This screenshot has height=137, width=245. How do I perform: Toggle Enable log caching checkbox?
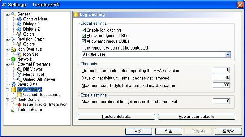(x=84, y=30)
